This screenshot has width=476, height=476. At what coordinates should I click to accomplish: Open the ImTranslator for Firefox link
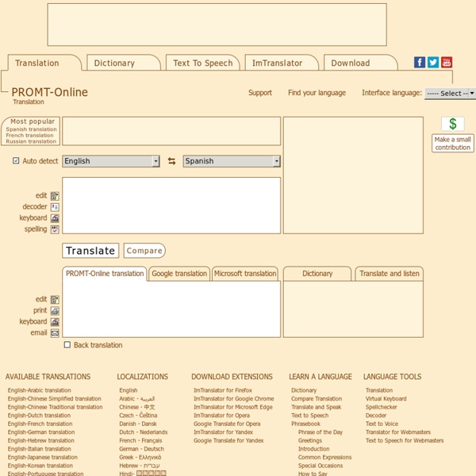pyautogui.click(x=223, y=390)
